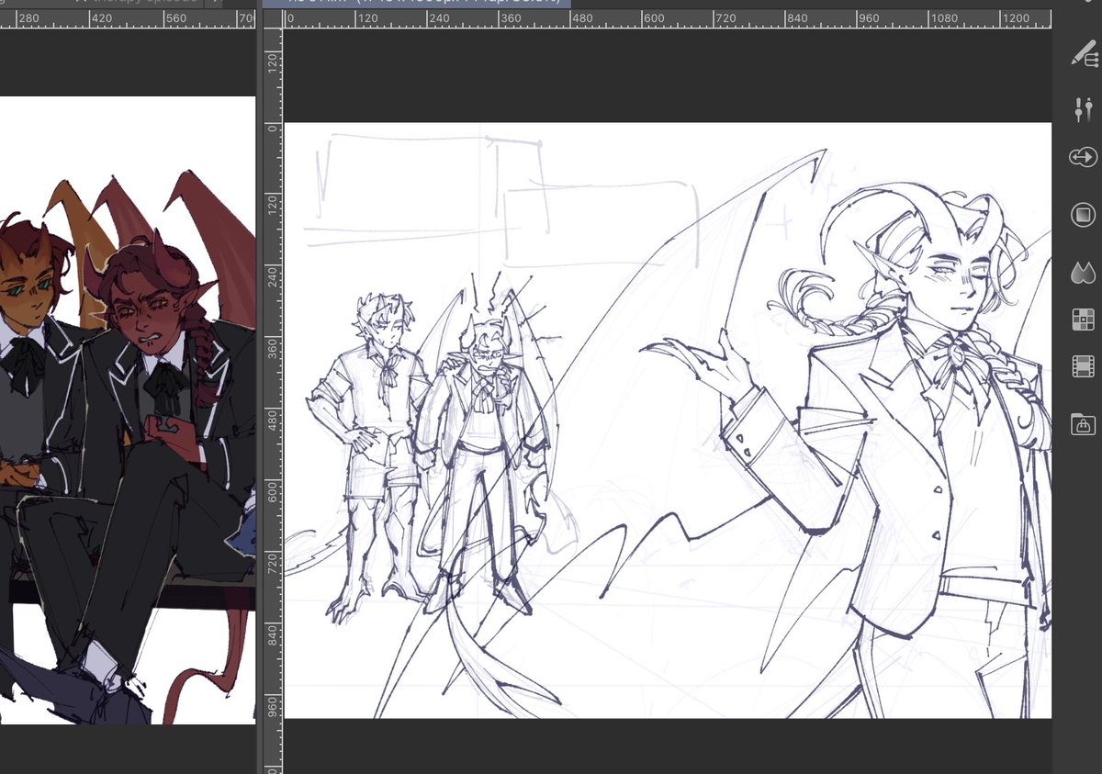Click the vertical ruler beside the sketch canvas
Image resolution: width=1102 pixels, height=774 pixels.
[273, 400]
